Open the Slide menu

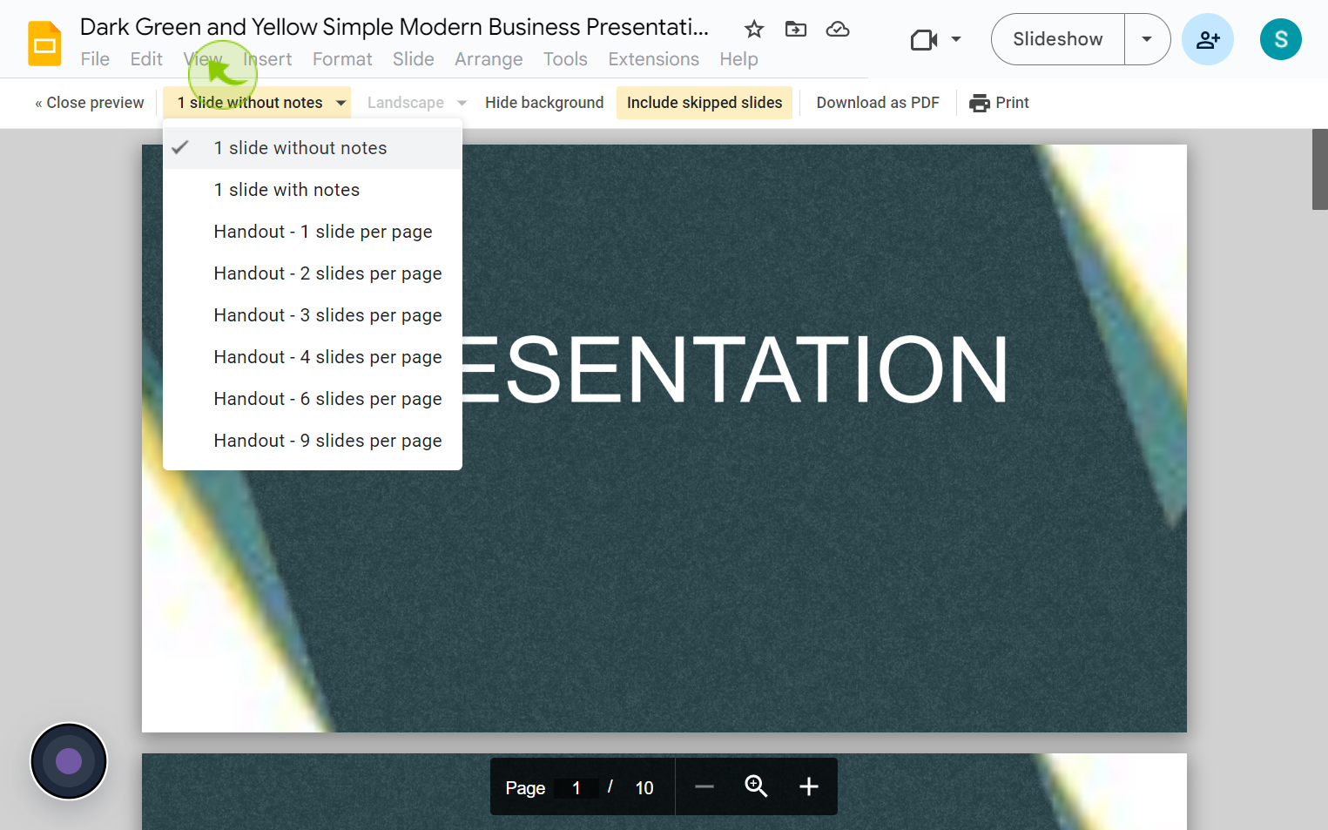(x=413, y=59)
